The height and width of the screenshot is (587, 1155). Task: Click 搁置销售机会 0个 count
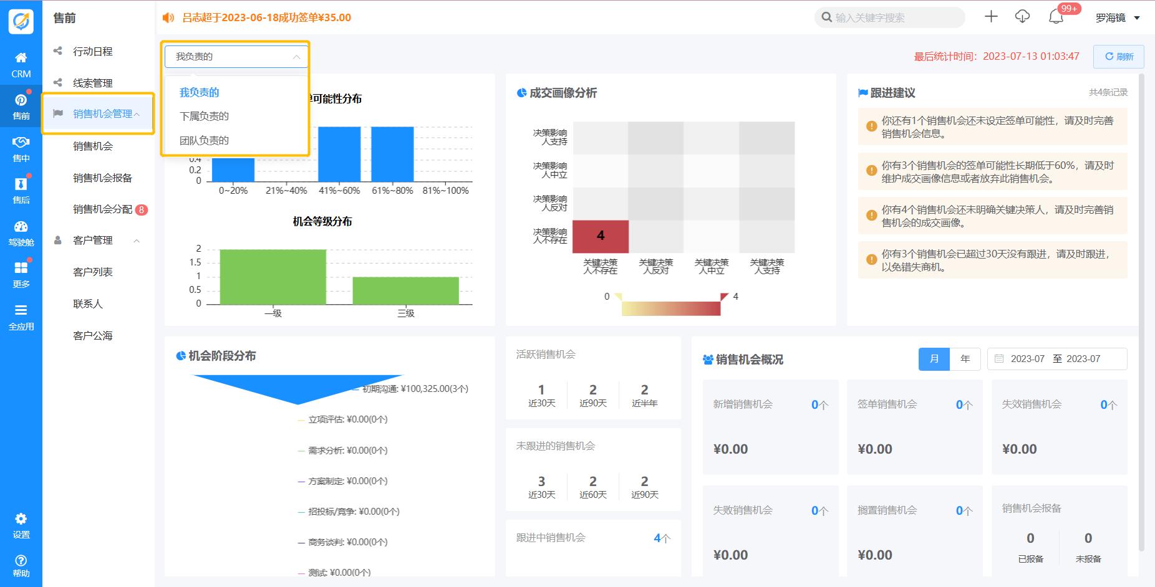[964, 510]
